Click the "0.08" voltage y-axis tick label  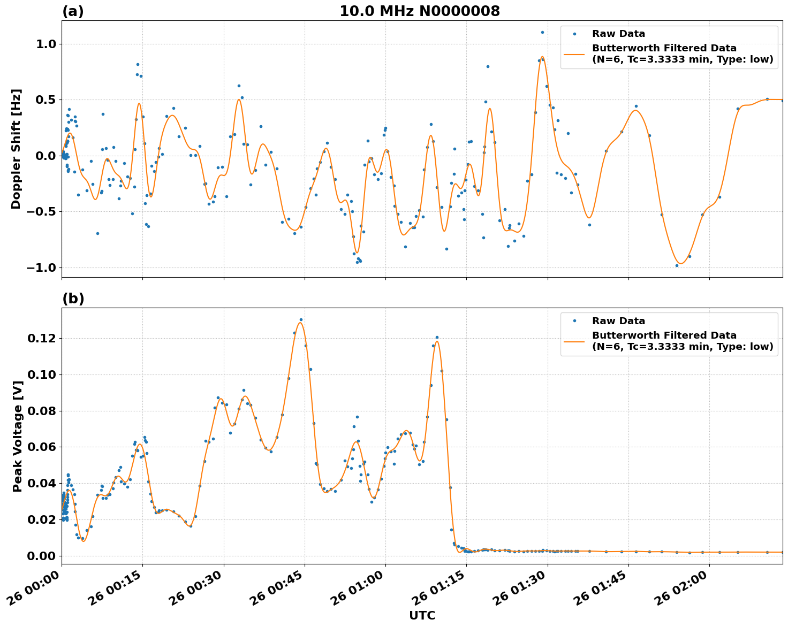[42, 411]
